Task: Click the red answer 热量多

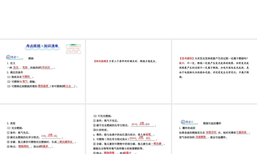Action: coord(44,146)
